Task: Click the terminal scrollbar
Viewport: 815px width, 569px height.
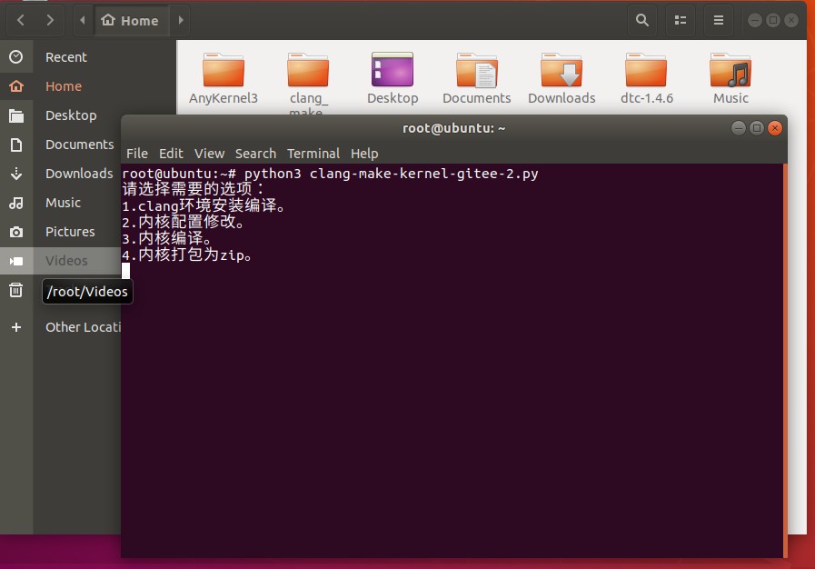Action: click(785, 361)
